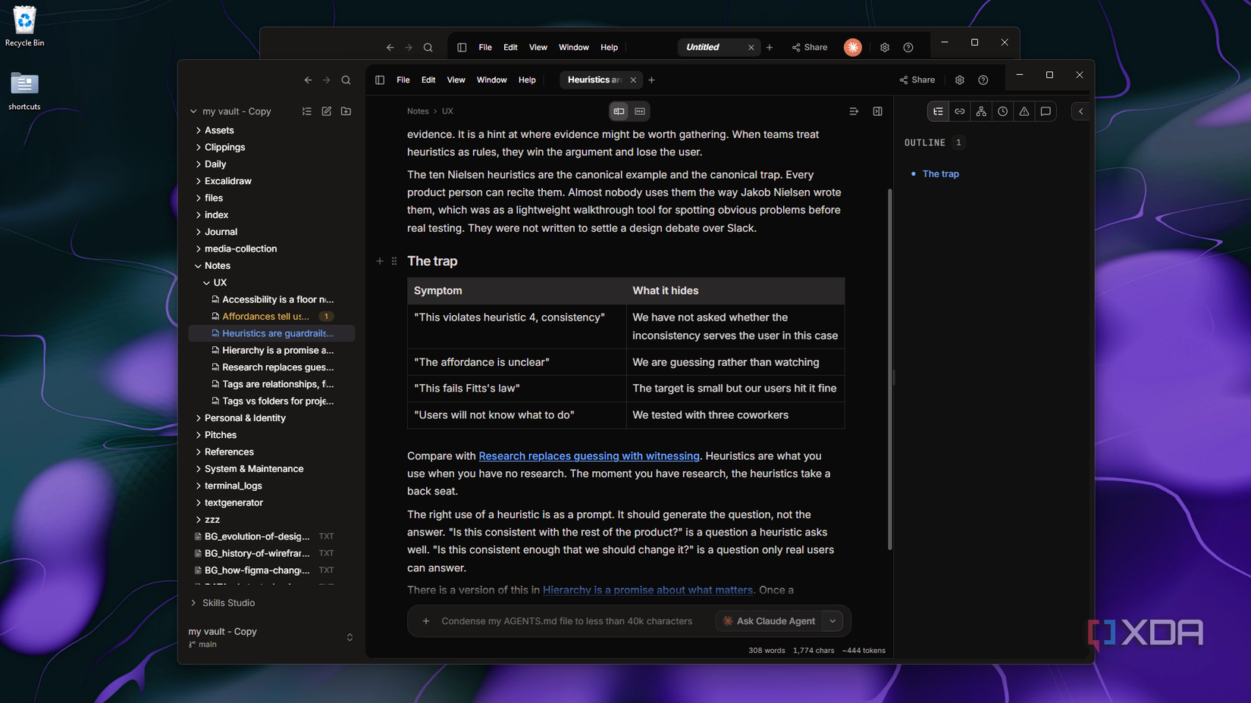
Task: Collapse the UX subfolder
Action: point(220,283)
